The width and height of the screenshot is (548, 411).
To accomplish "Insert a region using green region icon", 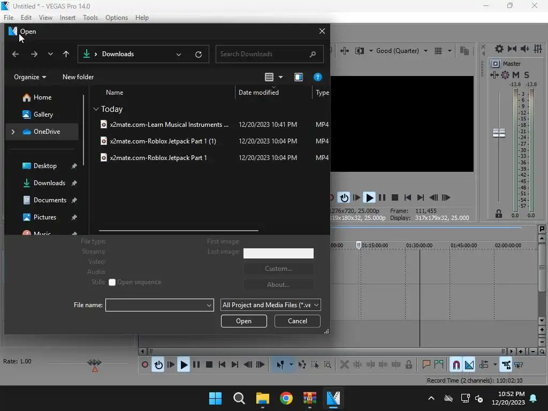I will click(x=439, y=365).
